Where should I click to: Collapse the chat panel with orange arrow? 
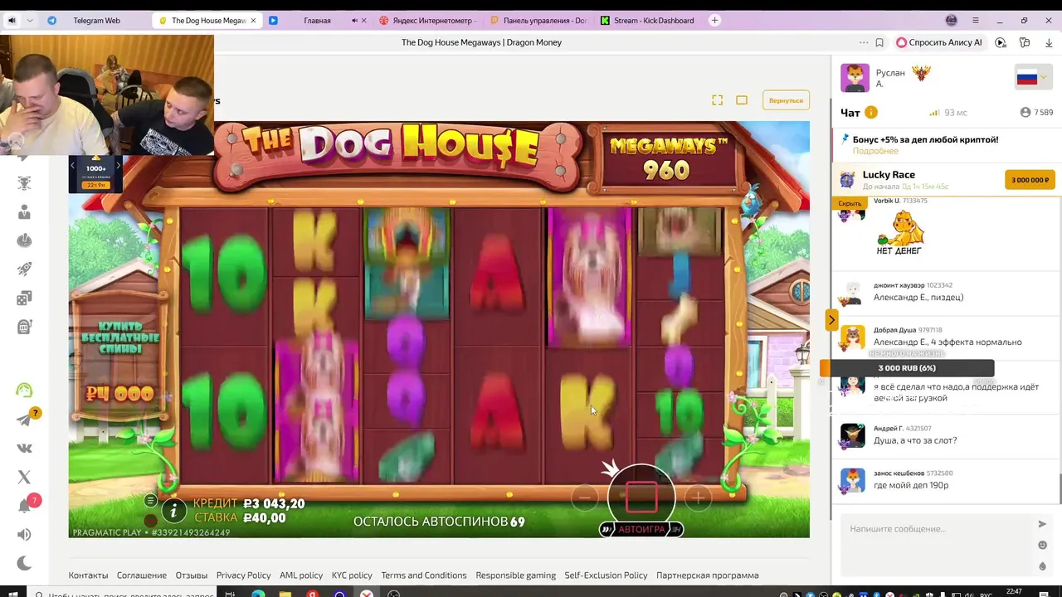[831, 319]
